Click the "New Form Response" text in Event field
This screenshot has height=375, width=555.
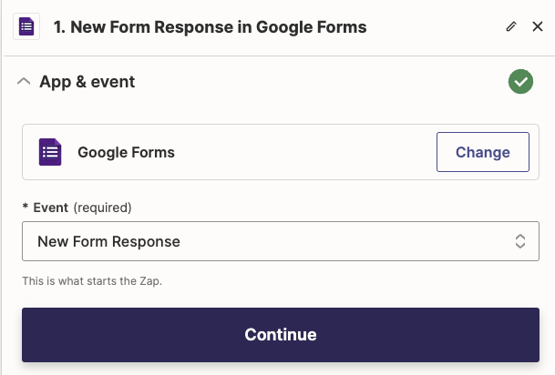[108, 241]
